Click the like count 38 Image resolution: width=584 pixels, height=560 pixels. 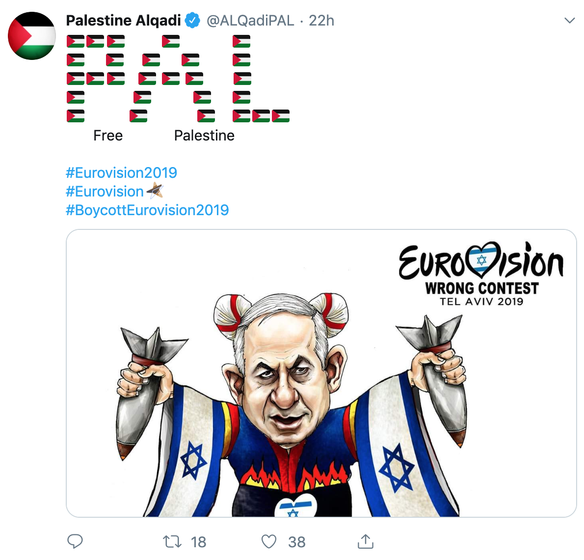(x=297, y=542)
